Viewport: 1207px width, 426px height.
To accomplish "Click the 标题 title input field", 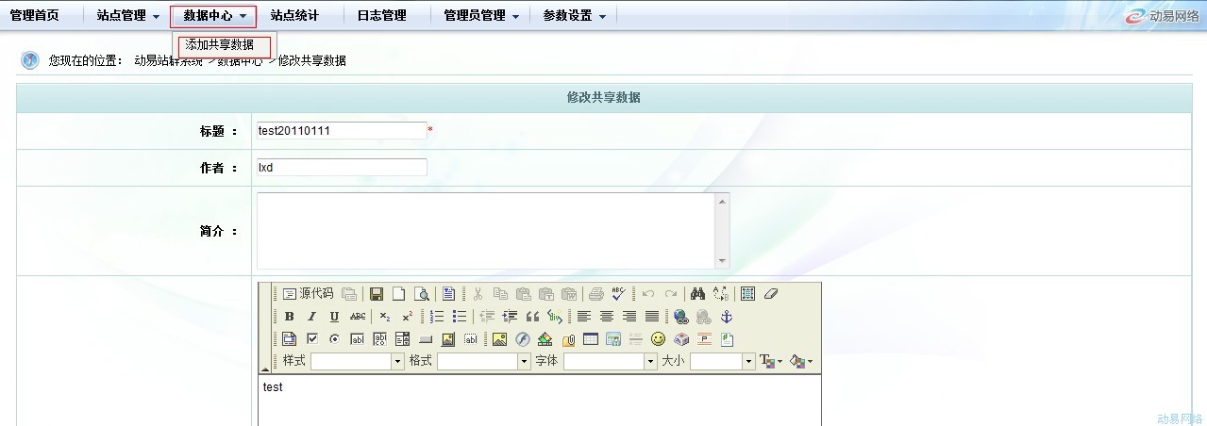I will [x=342, y=131].
